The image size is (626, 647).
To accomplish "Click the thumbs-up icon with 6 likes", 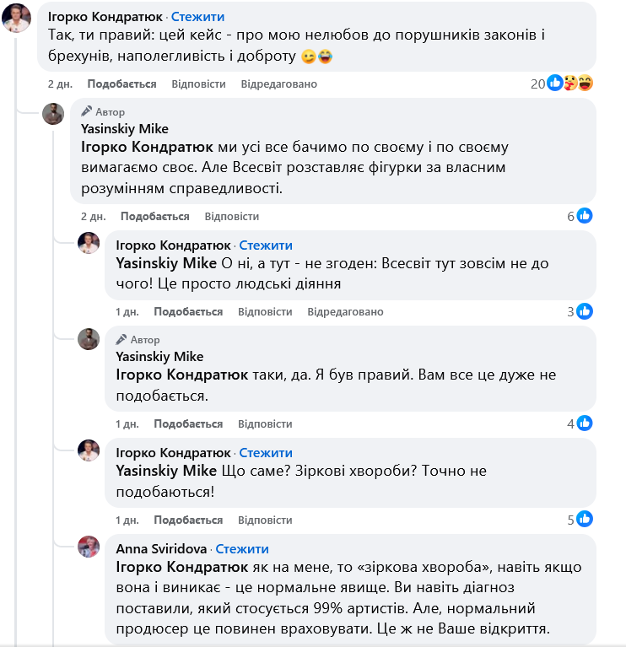I will (x=585, y=216).
